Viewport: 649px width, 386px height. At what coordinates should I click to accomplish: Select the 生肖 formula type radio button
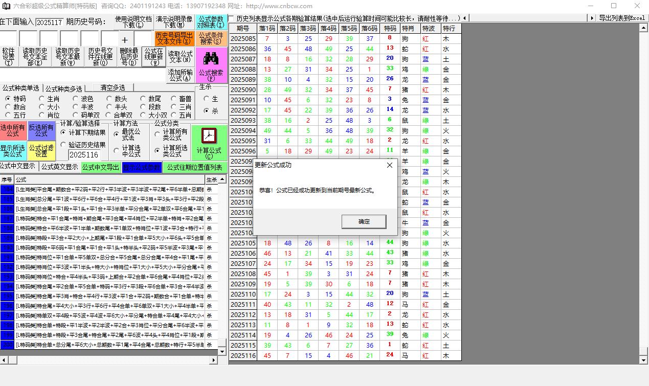click(41, 99)
